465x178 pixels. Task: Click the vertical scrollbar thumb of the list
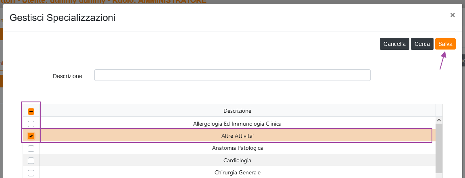click(x=439, y=149)
